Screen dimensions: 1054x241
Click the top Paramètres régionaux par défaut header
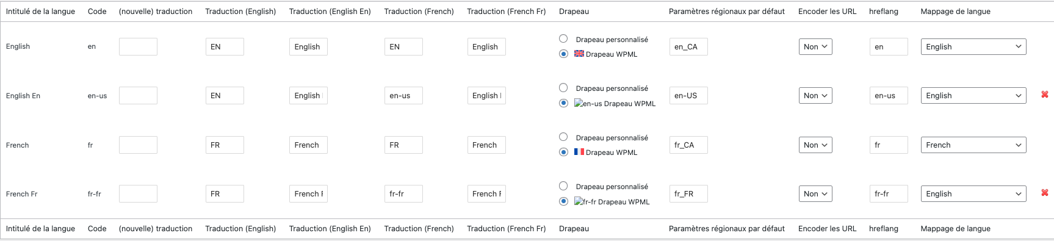727,11
